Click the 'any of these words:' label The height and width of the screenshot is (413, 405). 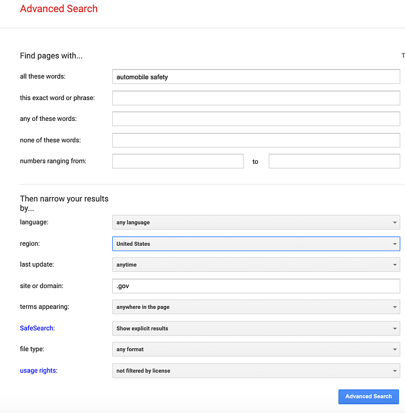(48, 119)
